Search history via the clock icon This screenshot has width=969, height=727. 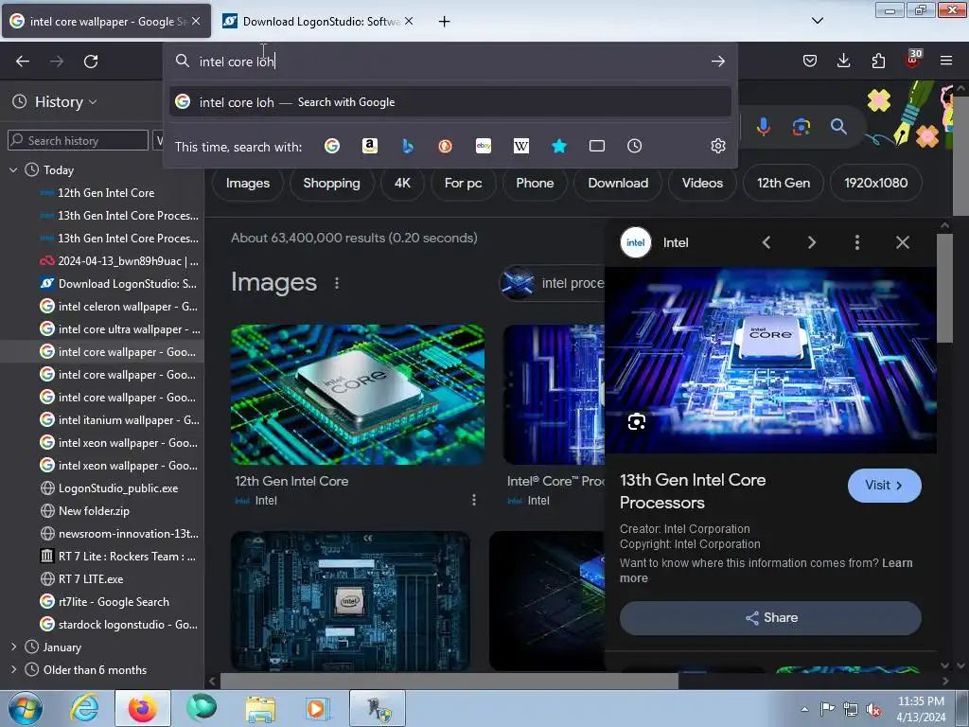[635, 146]
